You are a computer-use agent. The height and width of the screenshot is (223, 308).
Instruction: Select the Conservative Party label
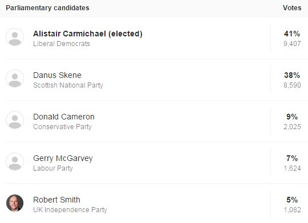62,127
